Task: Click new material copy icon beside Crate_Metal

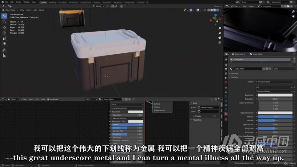Action: click(x=267, y=69)
